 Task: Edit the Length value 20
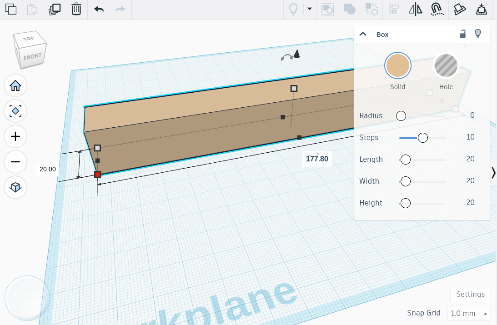470,159
